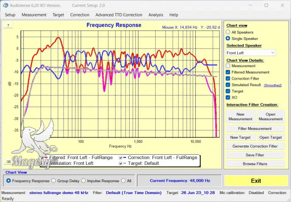Click the Frequency Response chart title
Screen dimensions: 291x202
point(114,25)
